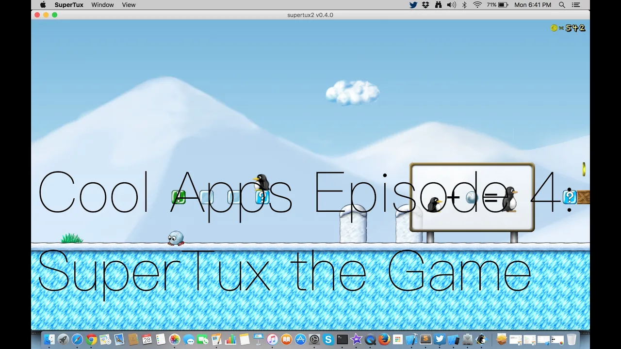This screenshot has height=349, width=621.
Task: Click the Mon 6:41 PM clock
Action: 533,5
